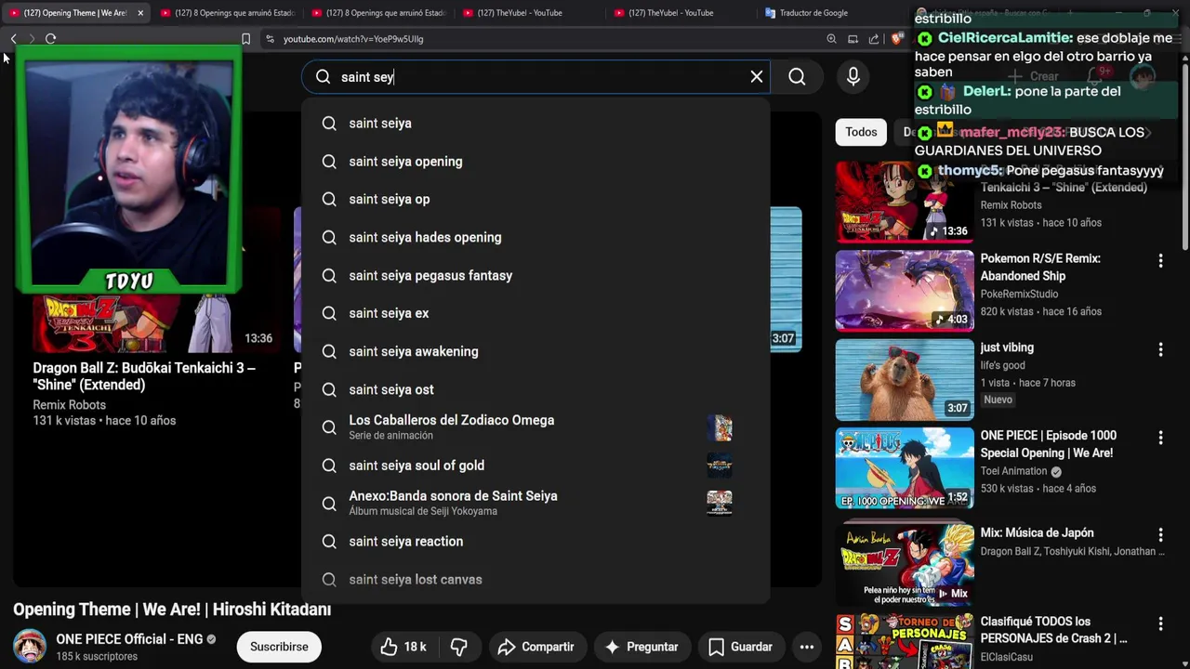Save the video with Guardar button
Image resolution: width=1190 pixels, height=669 pixels.
(741, 647)
